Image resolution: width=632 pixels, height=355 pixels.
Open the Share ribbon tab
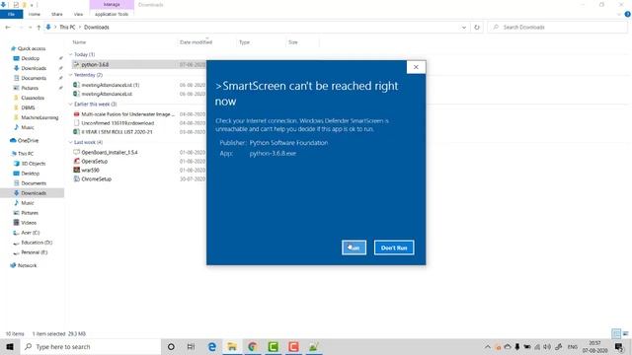click(x=57, y=14)
